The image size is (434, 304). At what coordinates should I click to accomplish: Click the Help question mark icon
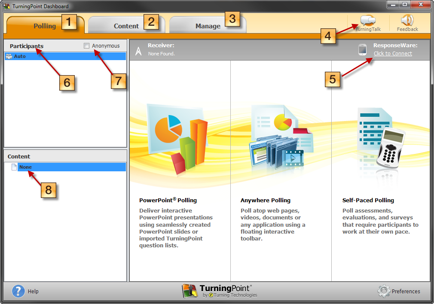click(18, 291)
